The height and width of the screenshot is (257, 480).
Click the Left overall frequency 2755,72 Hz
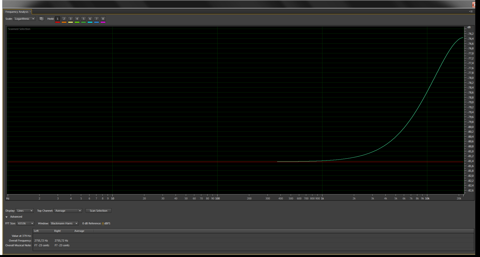point(41,241)
